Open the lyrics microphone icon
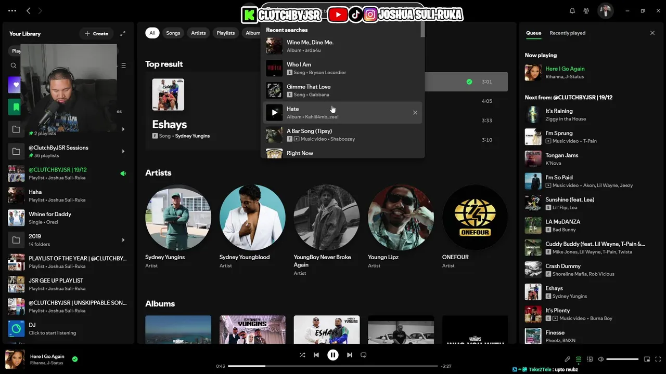666x374 pixels. pyautogui.click(x=568, y=359)
